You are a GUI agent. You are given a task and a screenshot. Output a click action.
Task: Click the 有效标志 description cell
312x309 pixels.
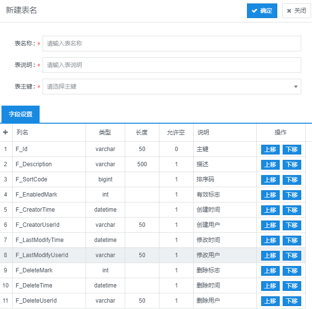tap(225, 195)
